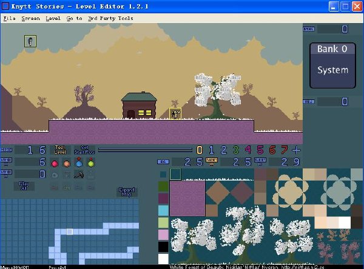
Task: Click the faded yellow key icon
Action: 67,187
